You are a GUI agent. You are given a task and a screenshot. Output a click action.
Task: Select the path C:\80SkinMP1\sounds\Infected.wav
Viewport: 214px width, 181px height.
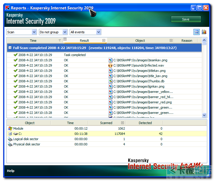click(139, 65)
